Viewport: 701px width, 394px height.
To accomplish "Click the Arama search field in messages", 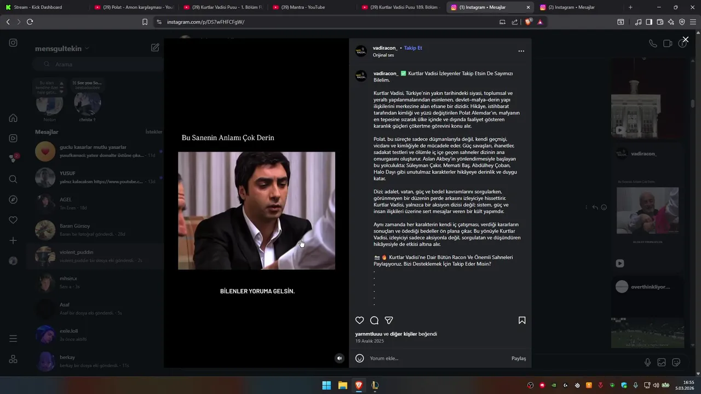I will (99, 64).
